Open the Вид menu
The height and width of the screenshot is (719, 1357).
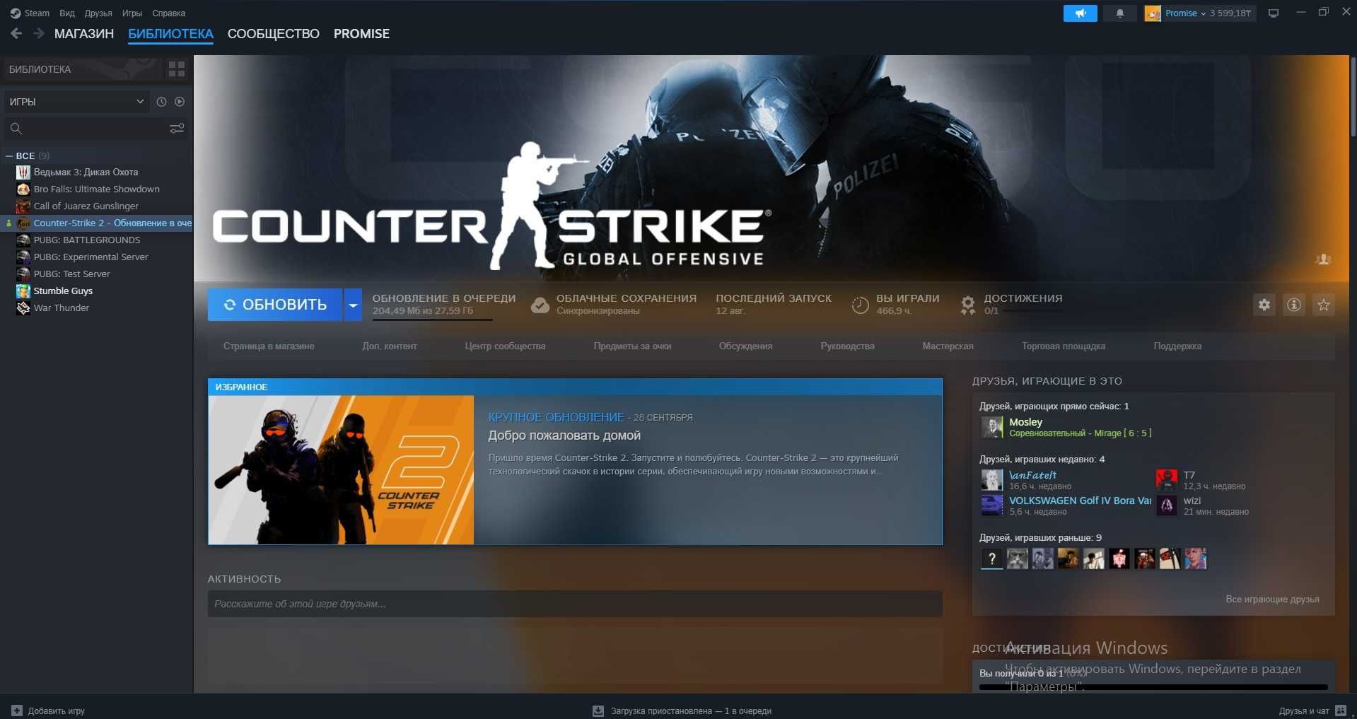pyautogui.click(x=67, y=13)
